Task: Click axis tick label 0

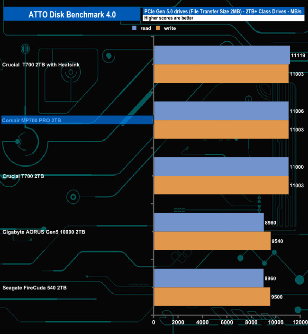Action: (154, 322)
